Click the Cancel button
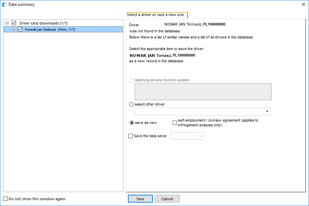Screen dimensions: 309x206 point(167,199)
